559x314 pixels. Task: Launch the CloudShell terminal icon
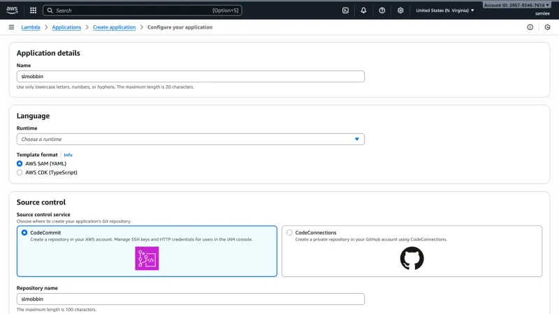pos(345,10)
